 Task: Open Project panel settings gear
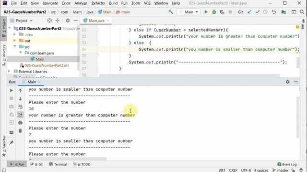click(68, 21)
